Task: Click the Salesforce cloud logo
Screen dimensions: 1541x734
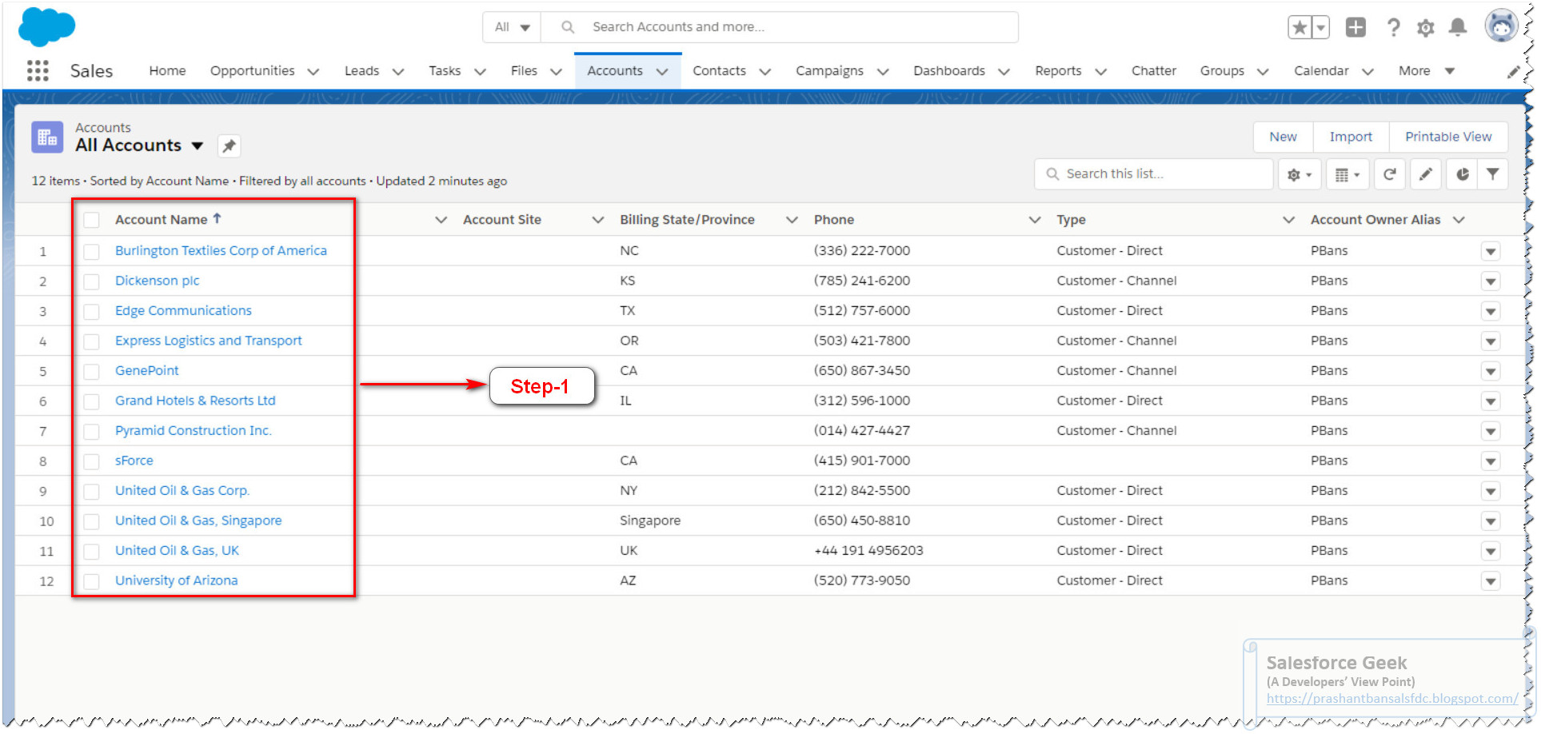Action: click(x=46, y=26)
